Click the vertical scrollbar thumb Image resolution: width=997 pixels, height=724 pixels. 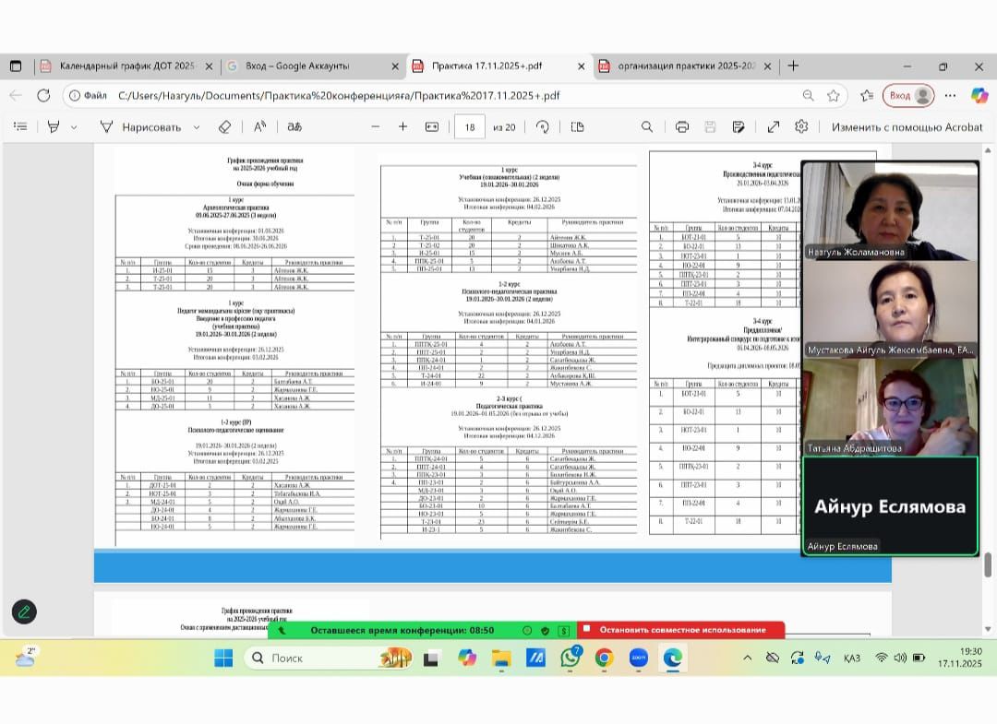989,564
